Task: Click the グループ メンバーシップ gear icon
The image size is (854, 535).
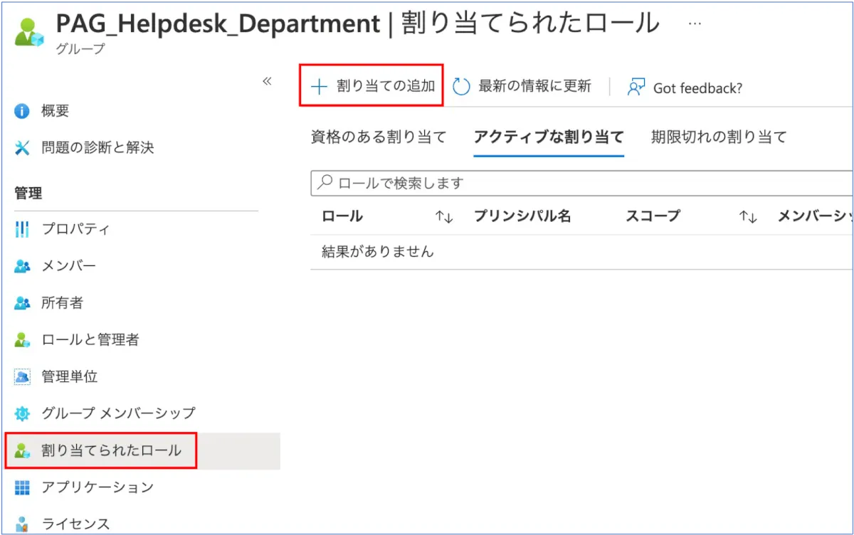Action: point(23,413)
